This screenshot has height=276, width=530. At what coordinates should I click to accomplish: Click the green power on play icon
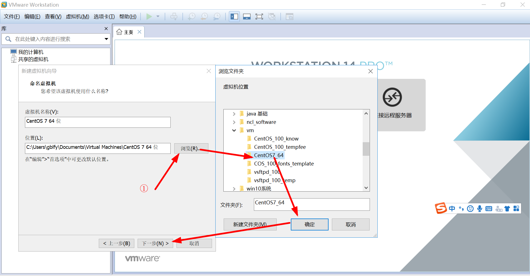click(149, 17)
